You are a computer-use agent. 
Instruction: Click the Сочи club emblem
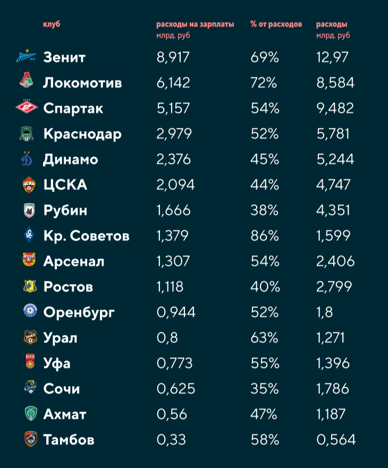point(30,387)
